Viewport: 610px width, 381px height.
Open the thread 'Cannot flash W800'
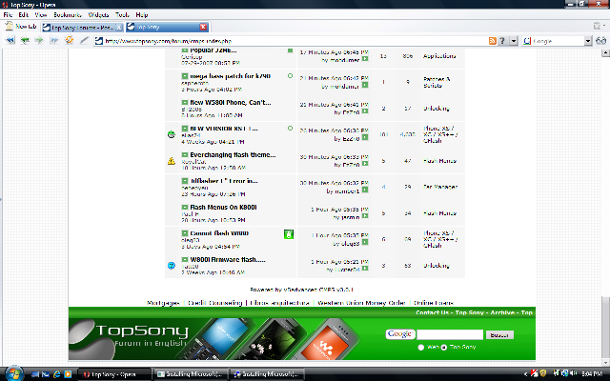pos(219,233)
